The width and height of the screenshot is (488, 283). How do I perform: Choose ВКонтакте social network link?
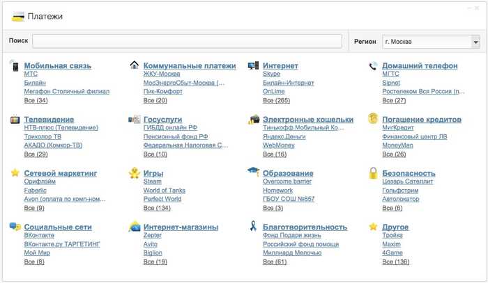pos(39,235)
